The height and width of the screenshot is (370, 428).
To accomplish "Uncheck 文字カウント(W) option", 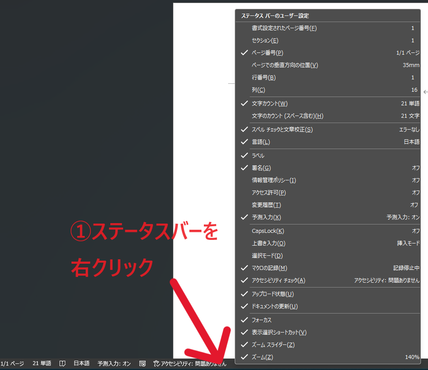I will click(x=327, y=103).
